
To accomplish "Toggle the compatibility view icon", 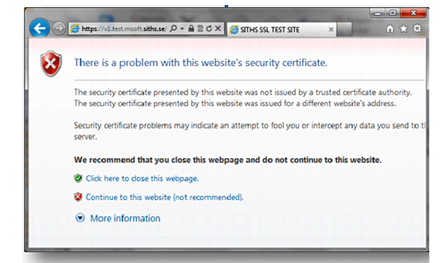I will pyautogui.click(x=200, y=29).
